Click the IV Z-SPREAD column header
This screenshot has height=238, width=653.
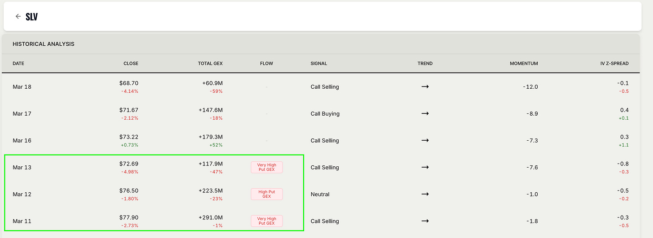(x=614, y=64)
